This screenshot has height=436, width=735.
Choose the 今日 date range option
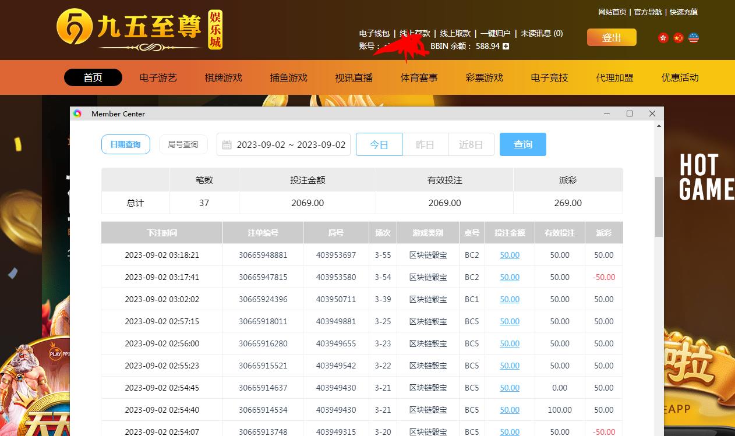(379, 144)
